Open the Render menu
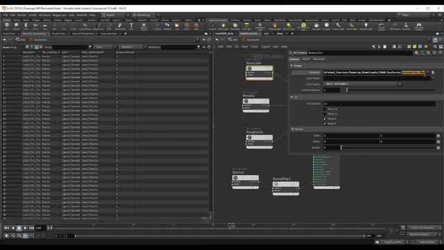 22,15
